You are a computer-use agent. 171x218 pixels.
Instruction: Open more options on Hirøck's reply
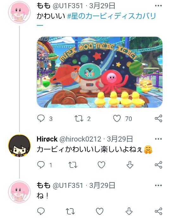tap(158, 139)
